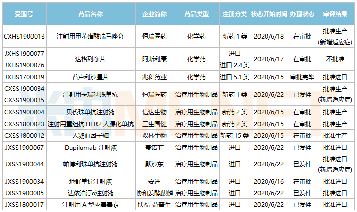Select acceptance number CXHS1900013
Viewport: 357px width, 212px height.
pyautogui.click(x=24, y=37)
